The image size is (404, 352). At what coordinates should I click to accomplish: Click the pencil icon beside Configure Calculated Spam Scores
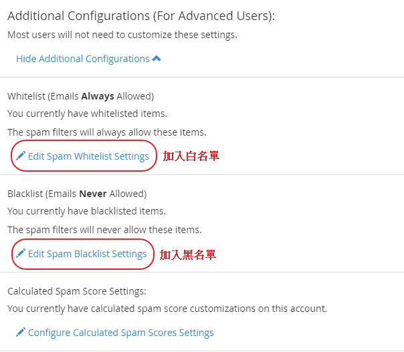(x=21, y=333)
